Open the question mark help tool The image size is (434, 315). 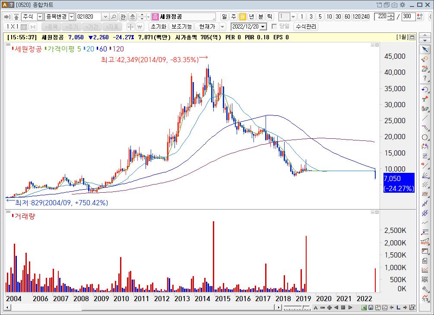pyautogui.click(x=425, y=78)
